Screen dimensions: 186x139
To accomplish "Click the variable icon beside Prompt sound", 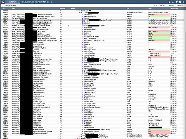I will click(x=83, y=133).
